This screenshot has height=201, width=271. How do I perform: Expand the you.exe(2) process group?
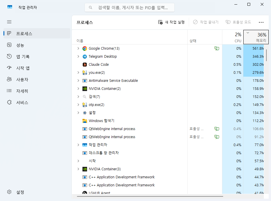tap(78, 73)
